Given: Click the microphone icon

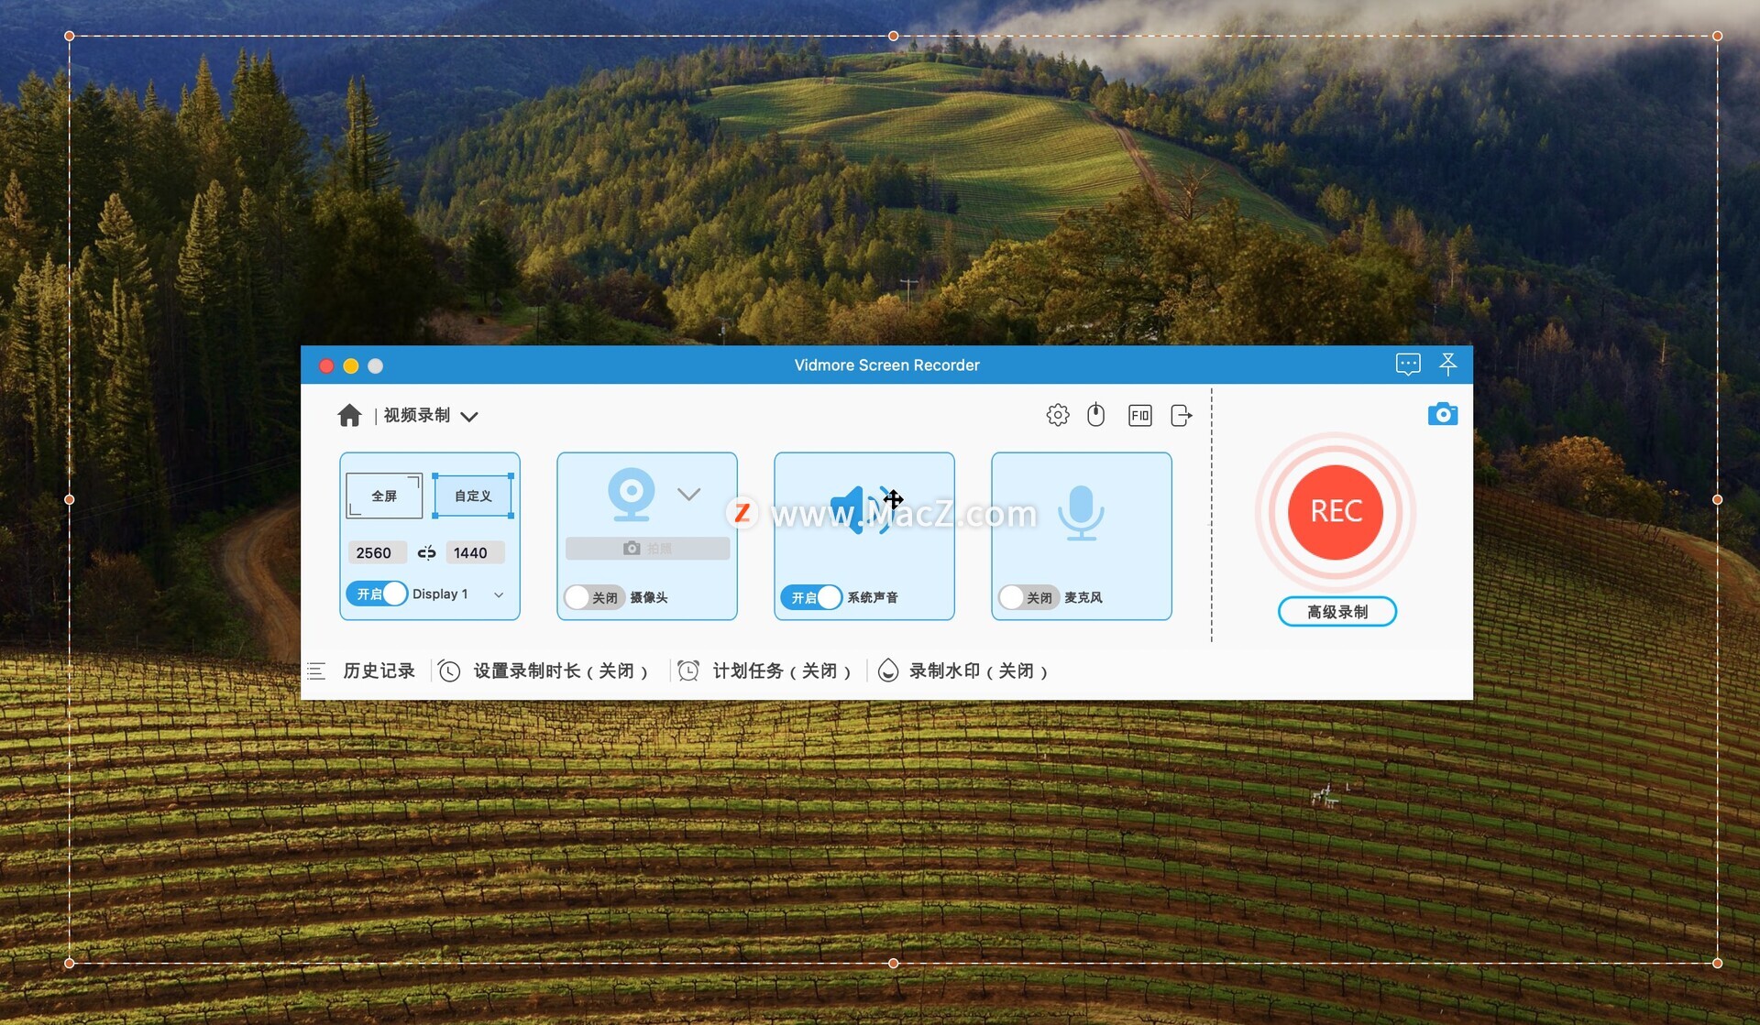Looking at the screenshot, I should coord(1082,512).
